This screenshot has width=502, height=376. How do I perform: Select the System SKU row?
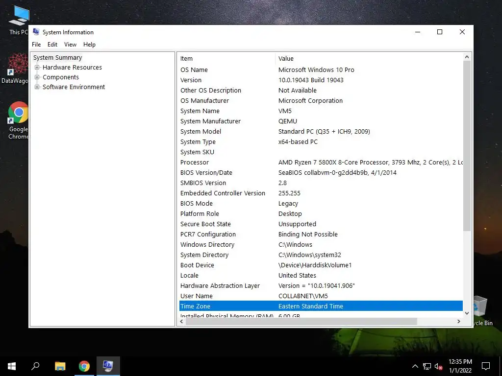coord(321,152)
